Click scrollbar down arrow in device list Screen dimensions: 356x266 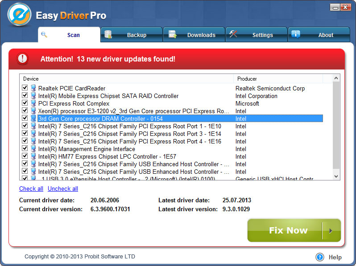click(x=336, y=176)
